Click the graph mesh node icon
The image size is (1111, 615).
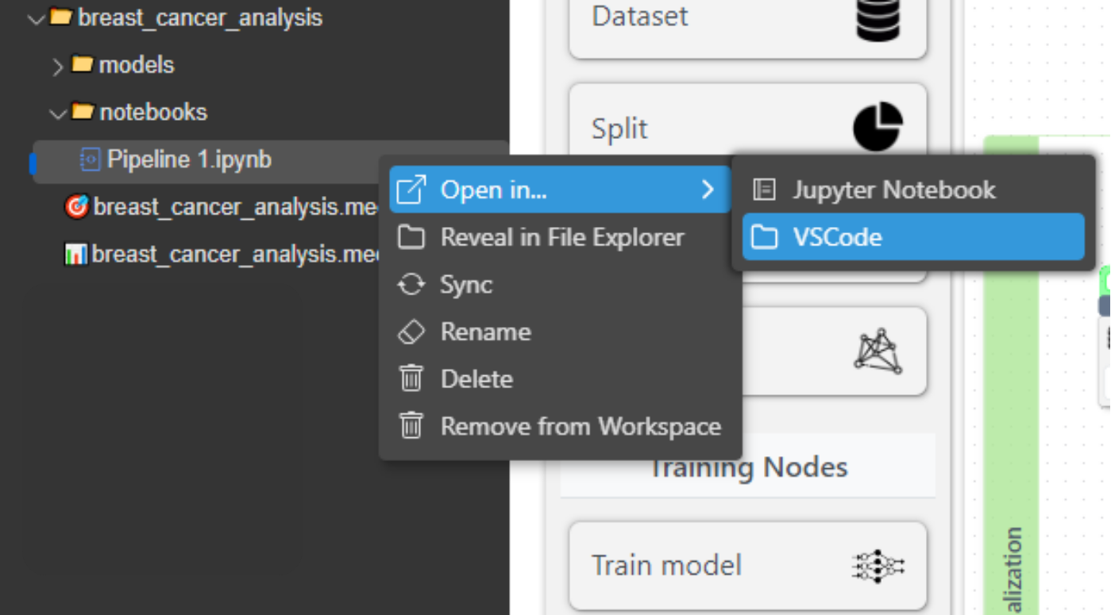[x=878, y=351]
